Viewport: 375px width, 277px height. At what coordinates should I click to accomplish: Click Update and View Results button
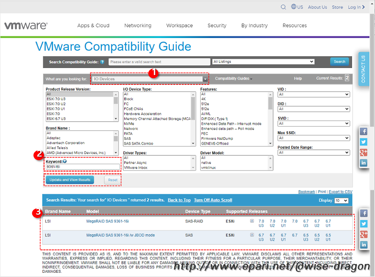pos(70,180)
